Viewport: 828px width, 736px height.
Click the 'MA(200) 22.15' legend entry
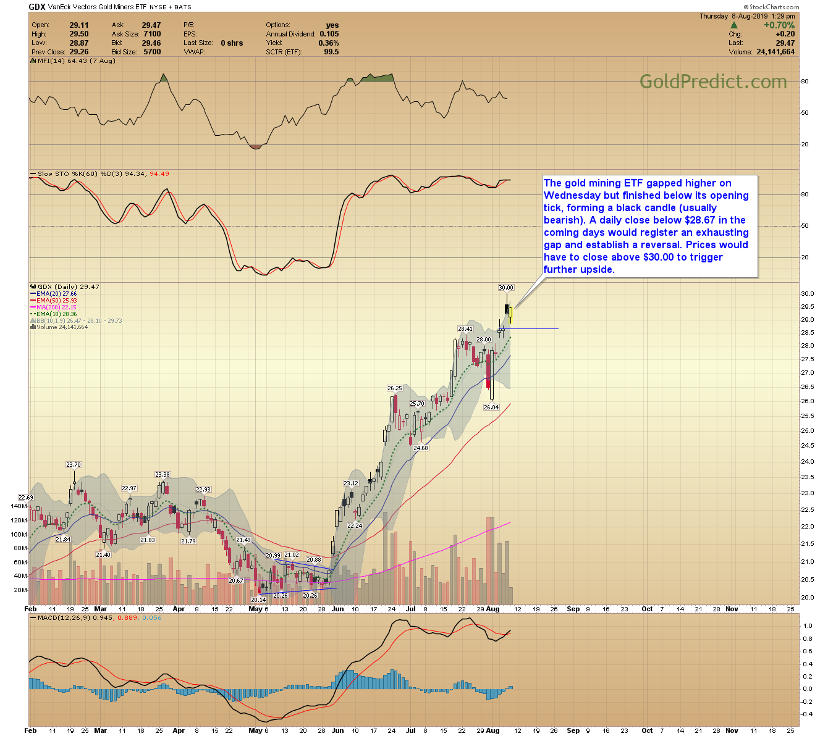click(x=54, y=307)
